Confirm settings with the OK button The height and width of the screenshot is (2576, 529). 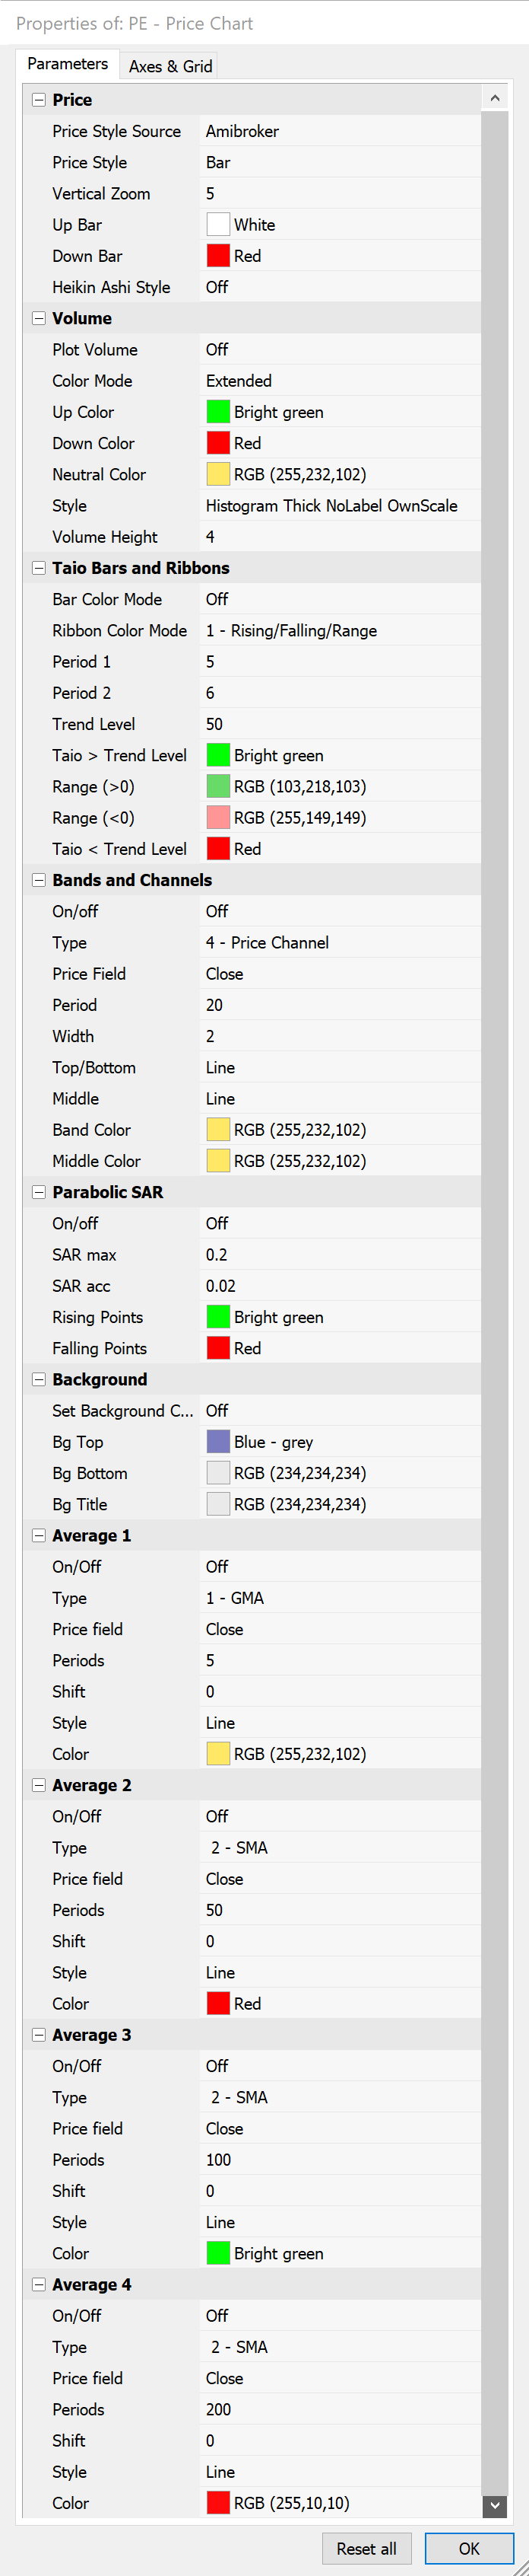(468, 2548)
